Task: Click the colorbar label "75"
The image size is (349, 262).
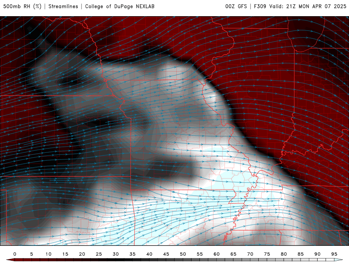Action: [x=267, y=254]
